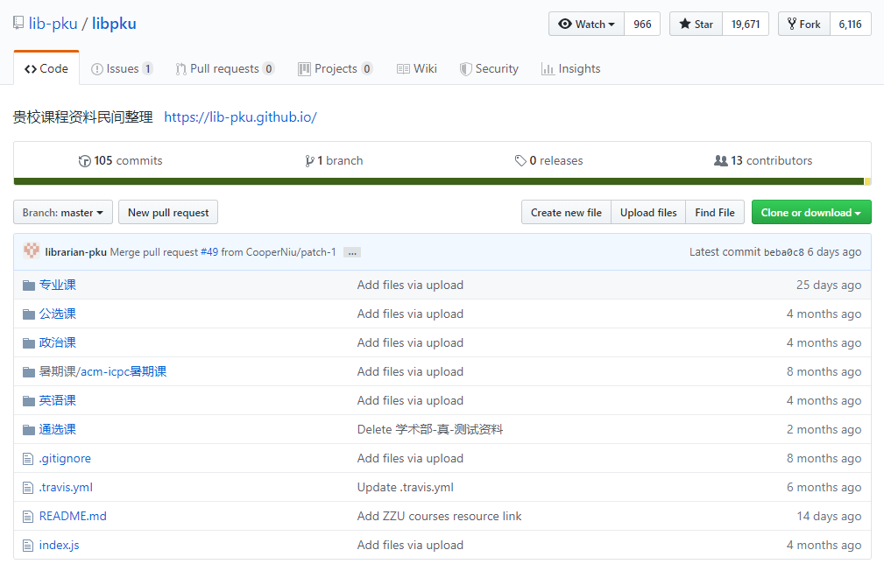Open the lib-pku.github.io website link

tap(240, 116)
